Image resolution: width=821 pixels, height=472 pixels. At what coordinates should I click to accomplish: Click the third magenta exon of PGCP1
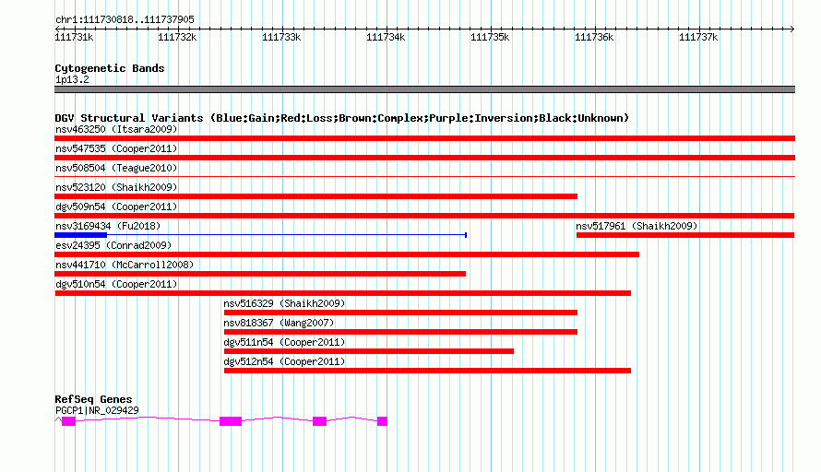[319, 421]
